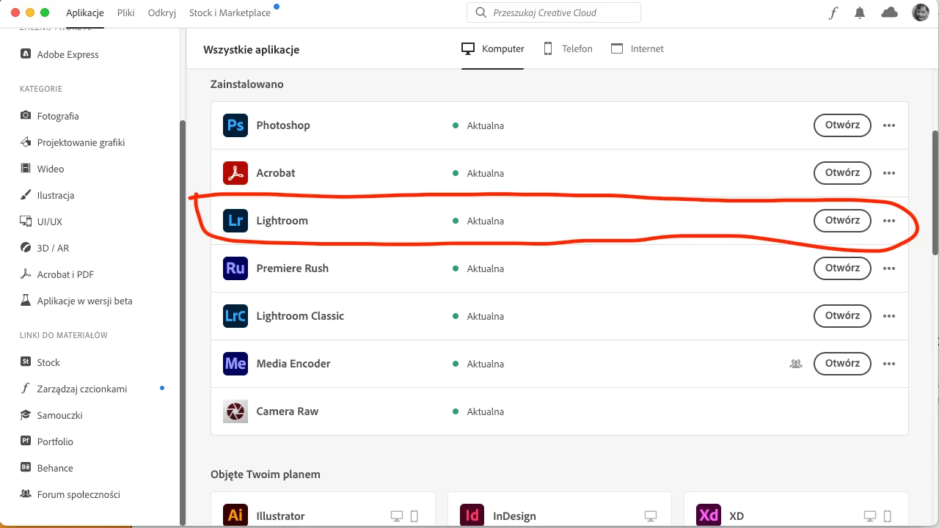Click the InDesign Id icon

(472, 516)
